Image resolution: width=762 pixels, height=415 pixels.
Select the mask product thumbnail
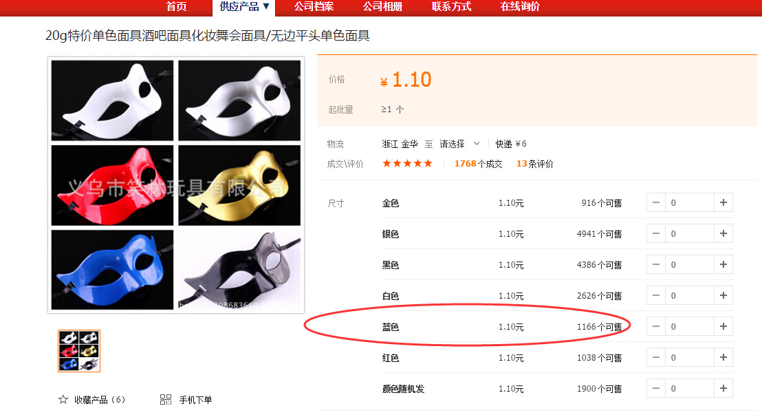tap(79, 351)
